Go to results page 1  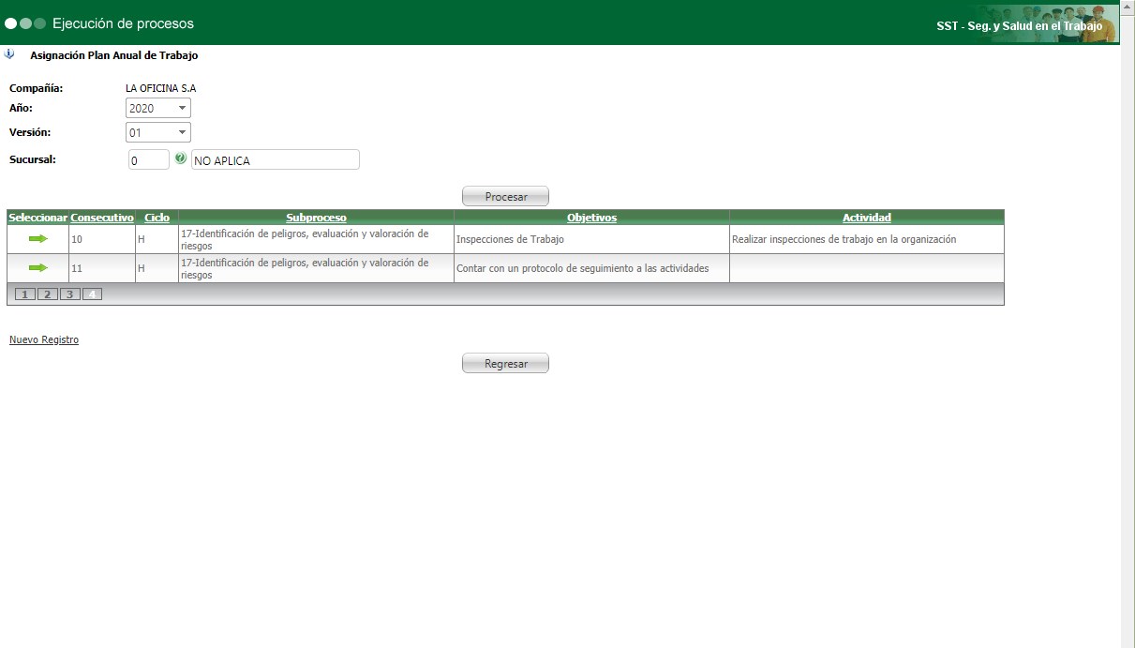click(25, 294)
